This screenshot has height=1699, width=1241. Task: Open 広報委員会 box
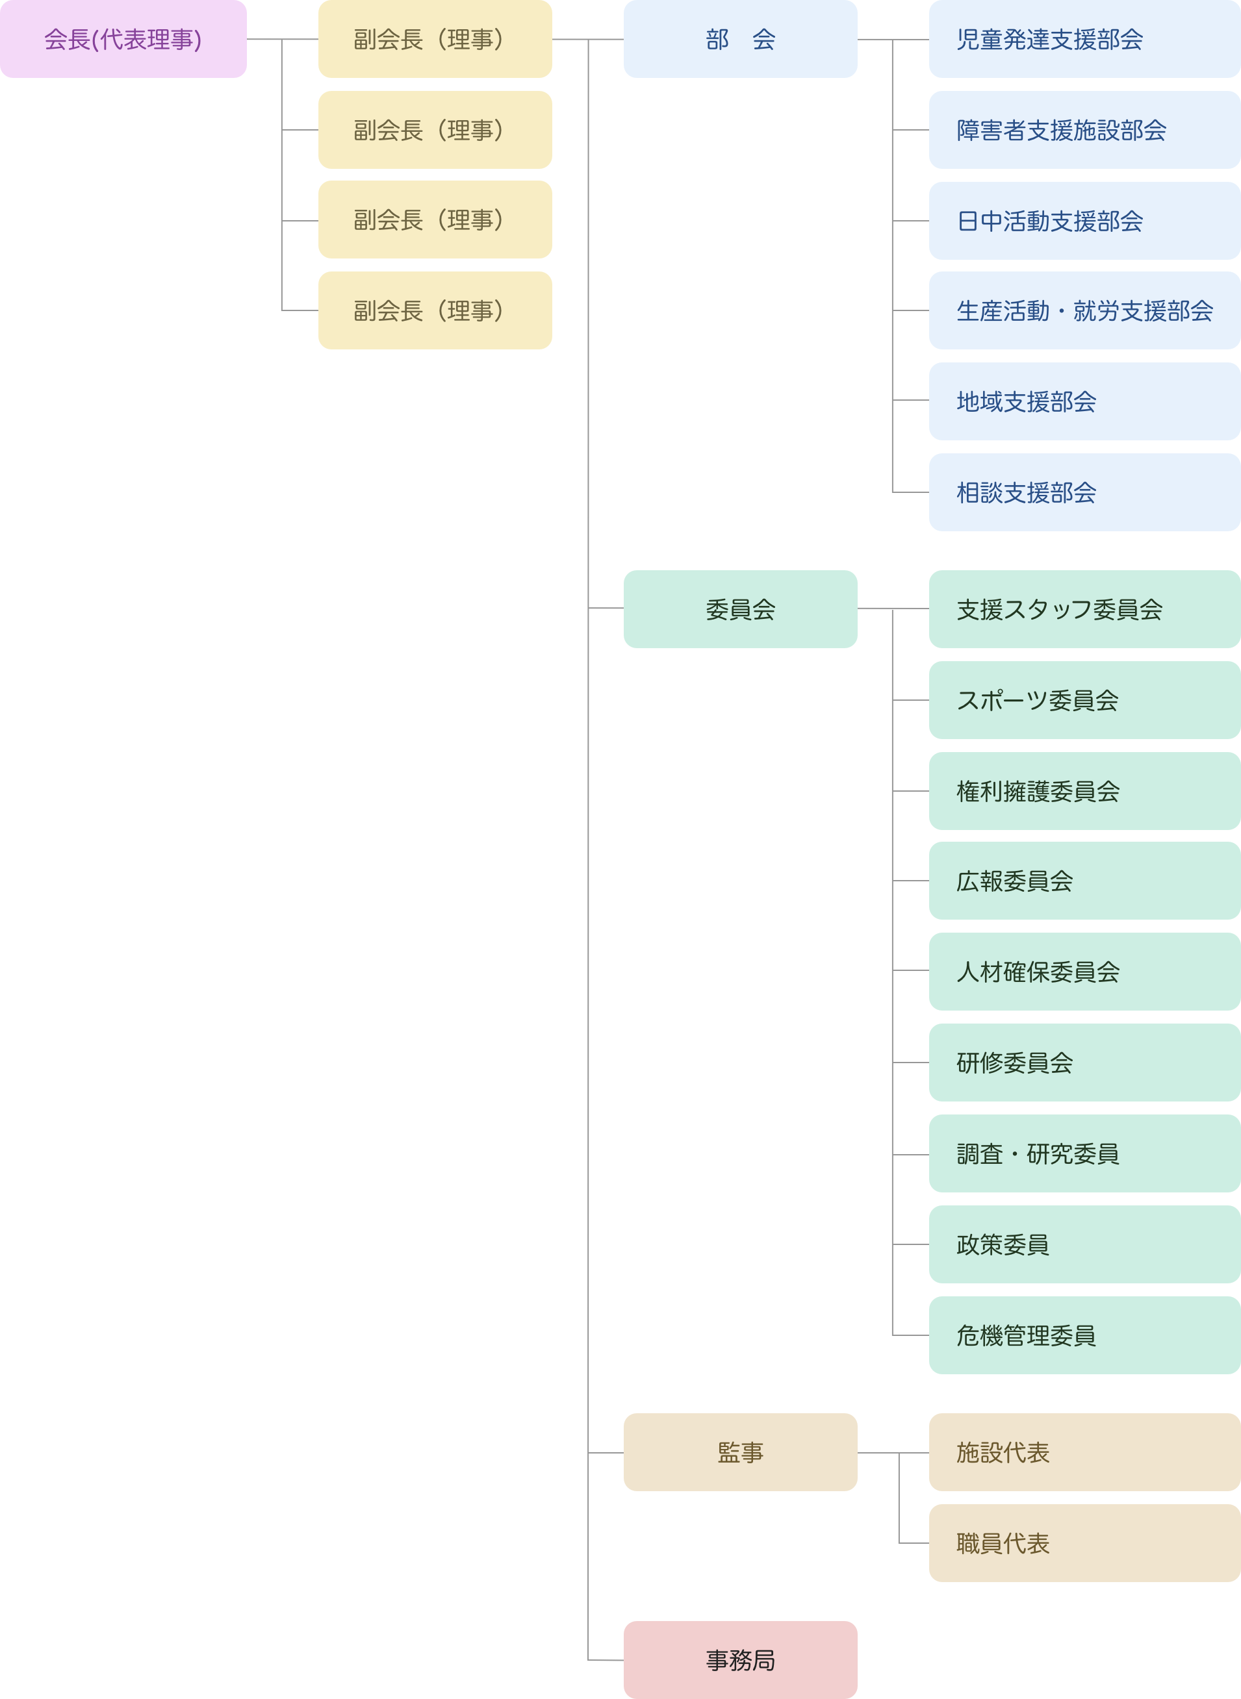tap(1085, 881)
